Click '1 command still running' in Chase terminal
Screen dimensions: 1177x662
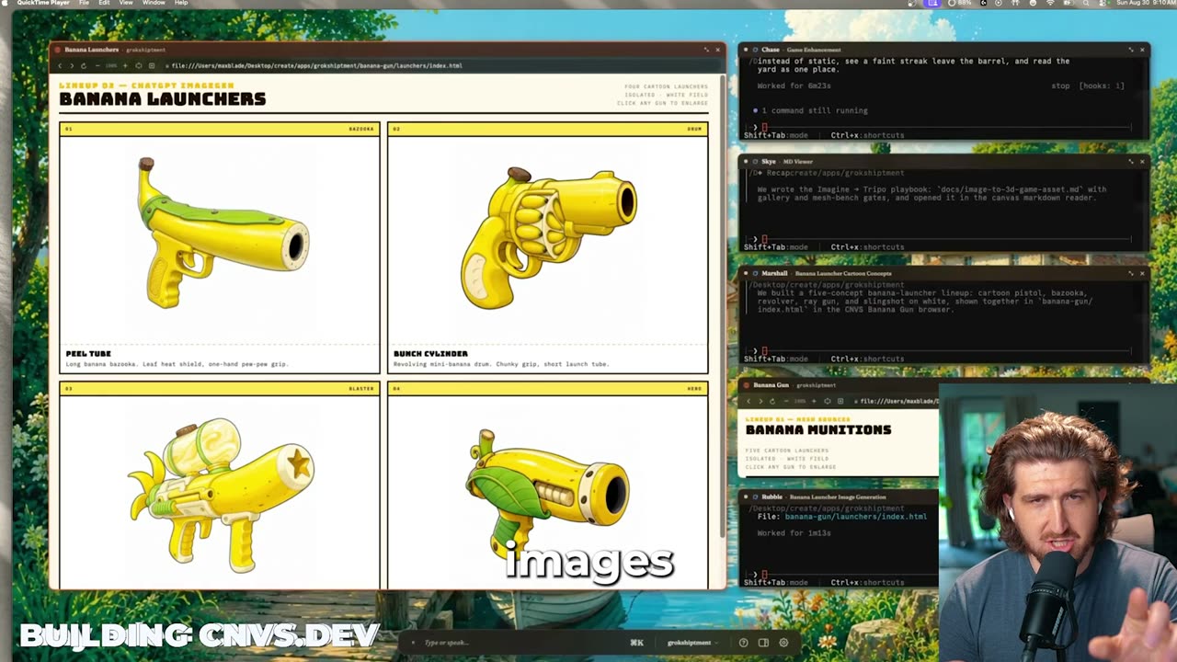(814, 110)
